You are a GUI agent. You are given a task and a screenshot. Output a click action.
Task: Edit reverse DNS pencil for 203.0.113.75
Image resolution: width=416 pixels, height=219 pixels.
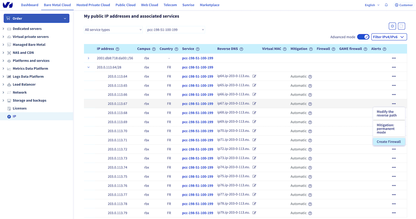click(254, 177)
